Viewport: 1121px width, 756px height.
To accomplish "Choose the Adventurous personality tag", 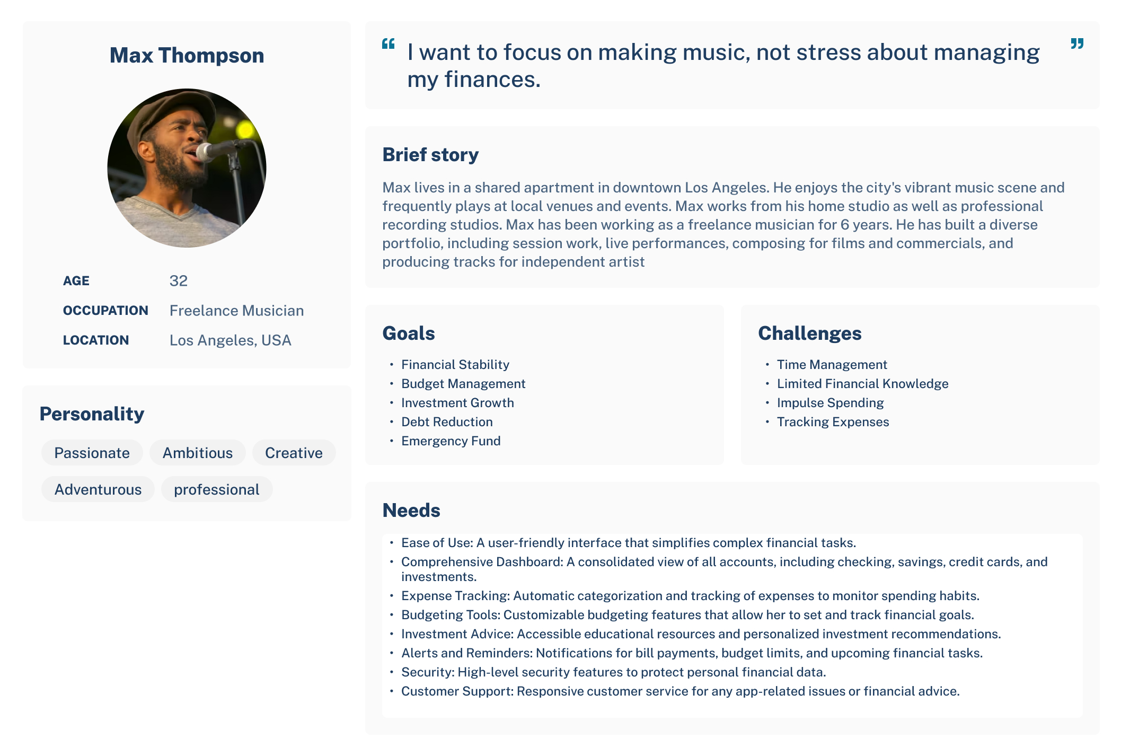I will [98, 489].
